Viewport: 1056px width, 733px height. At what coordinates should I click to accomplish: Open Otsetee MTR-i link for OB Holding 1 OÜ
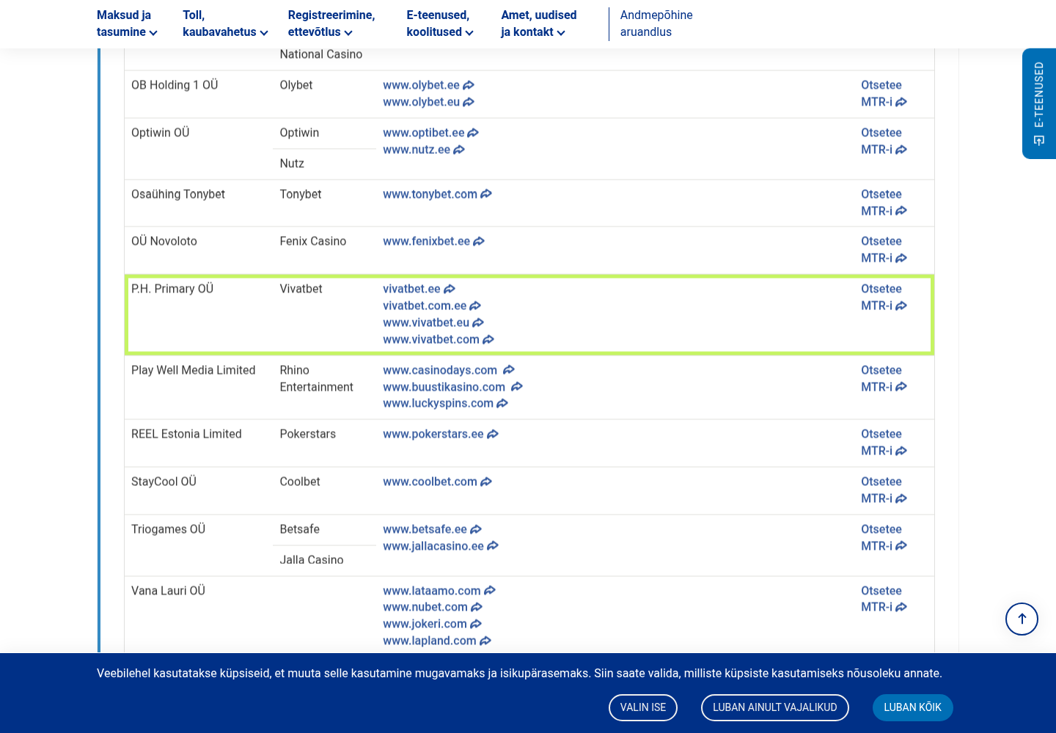click(x=884, y=94)
